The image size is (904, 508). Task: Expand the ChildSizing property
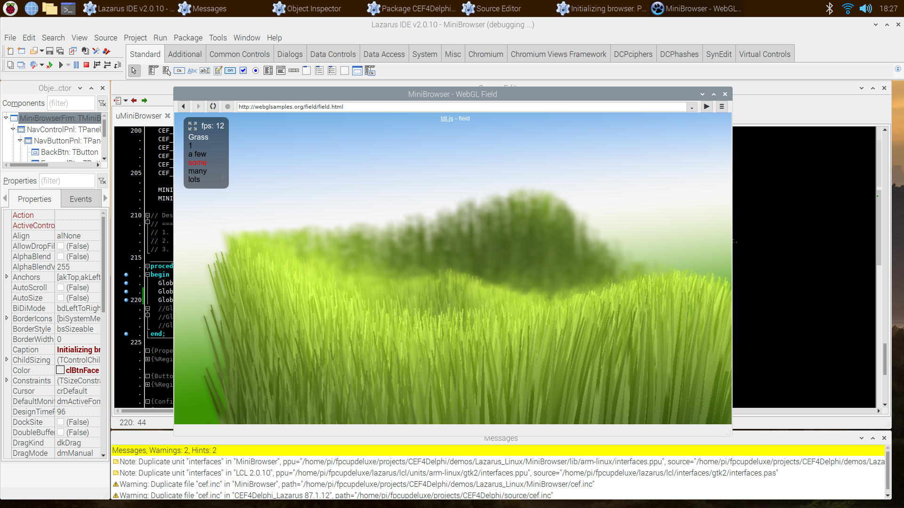pos(7,359)
